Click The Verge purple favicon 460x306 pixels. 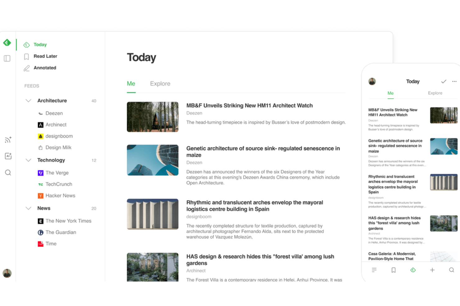[40, 173]
